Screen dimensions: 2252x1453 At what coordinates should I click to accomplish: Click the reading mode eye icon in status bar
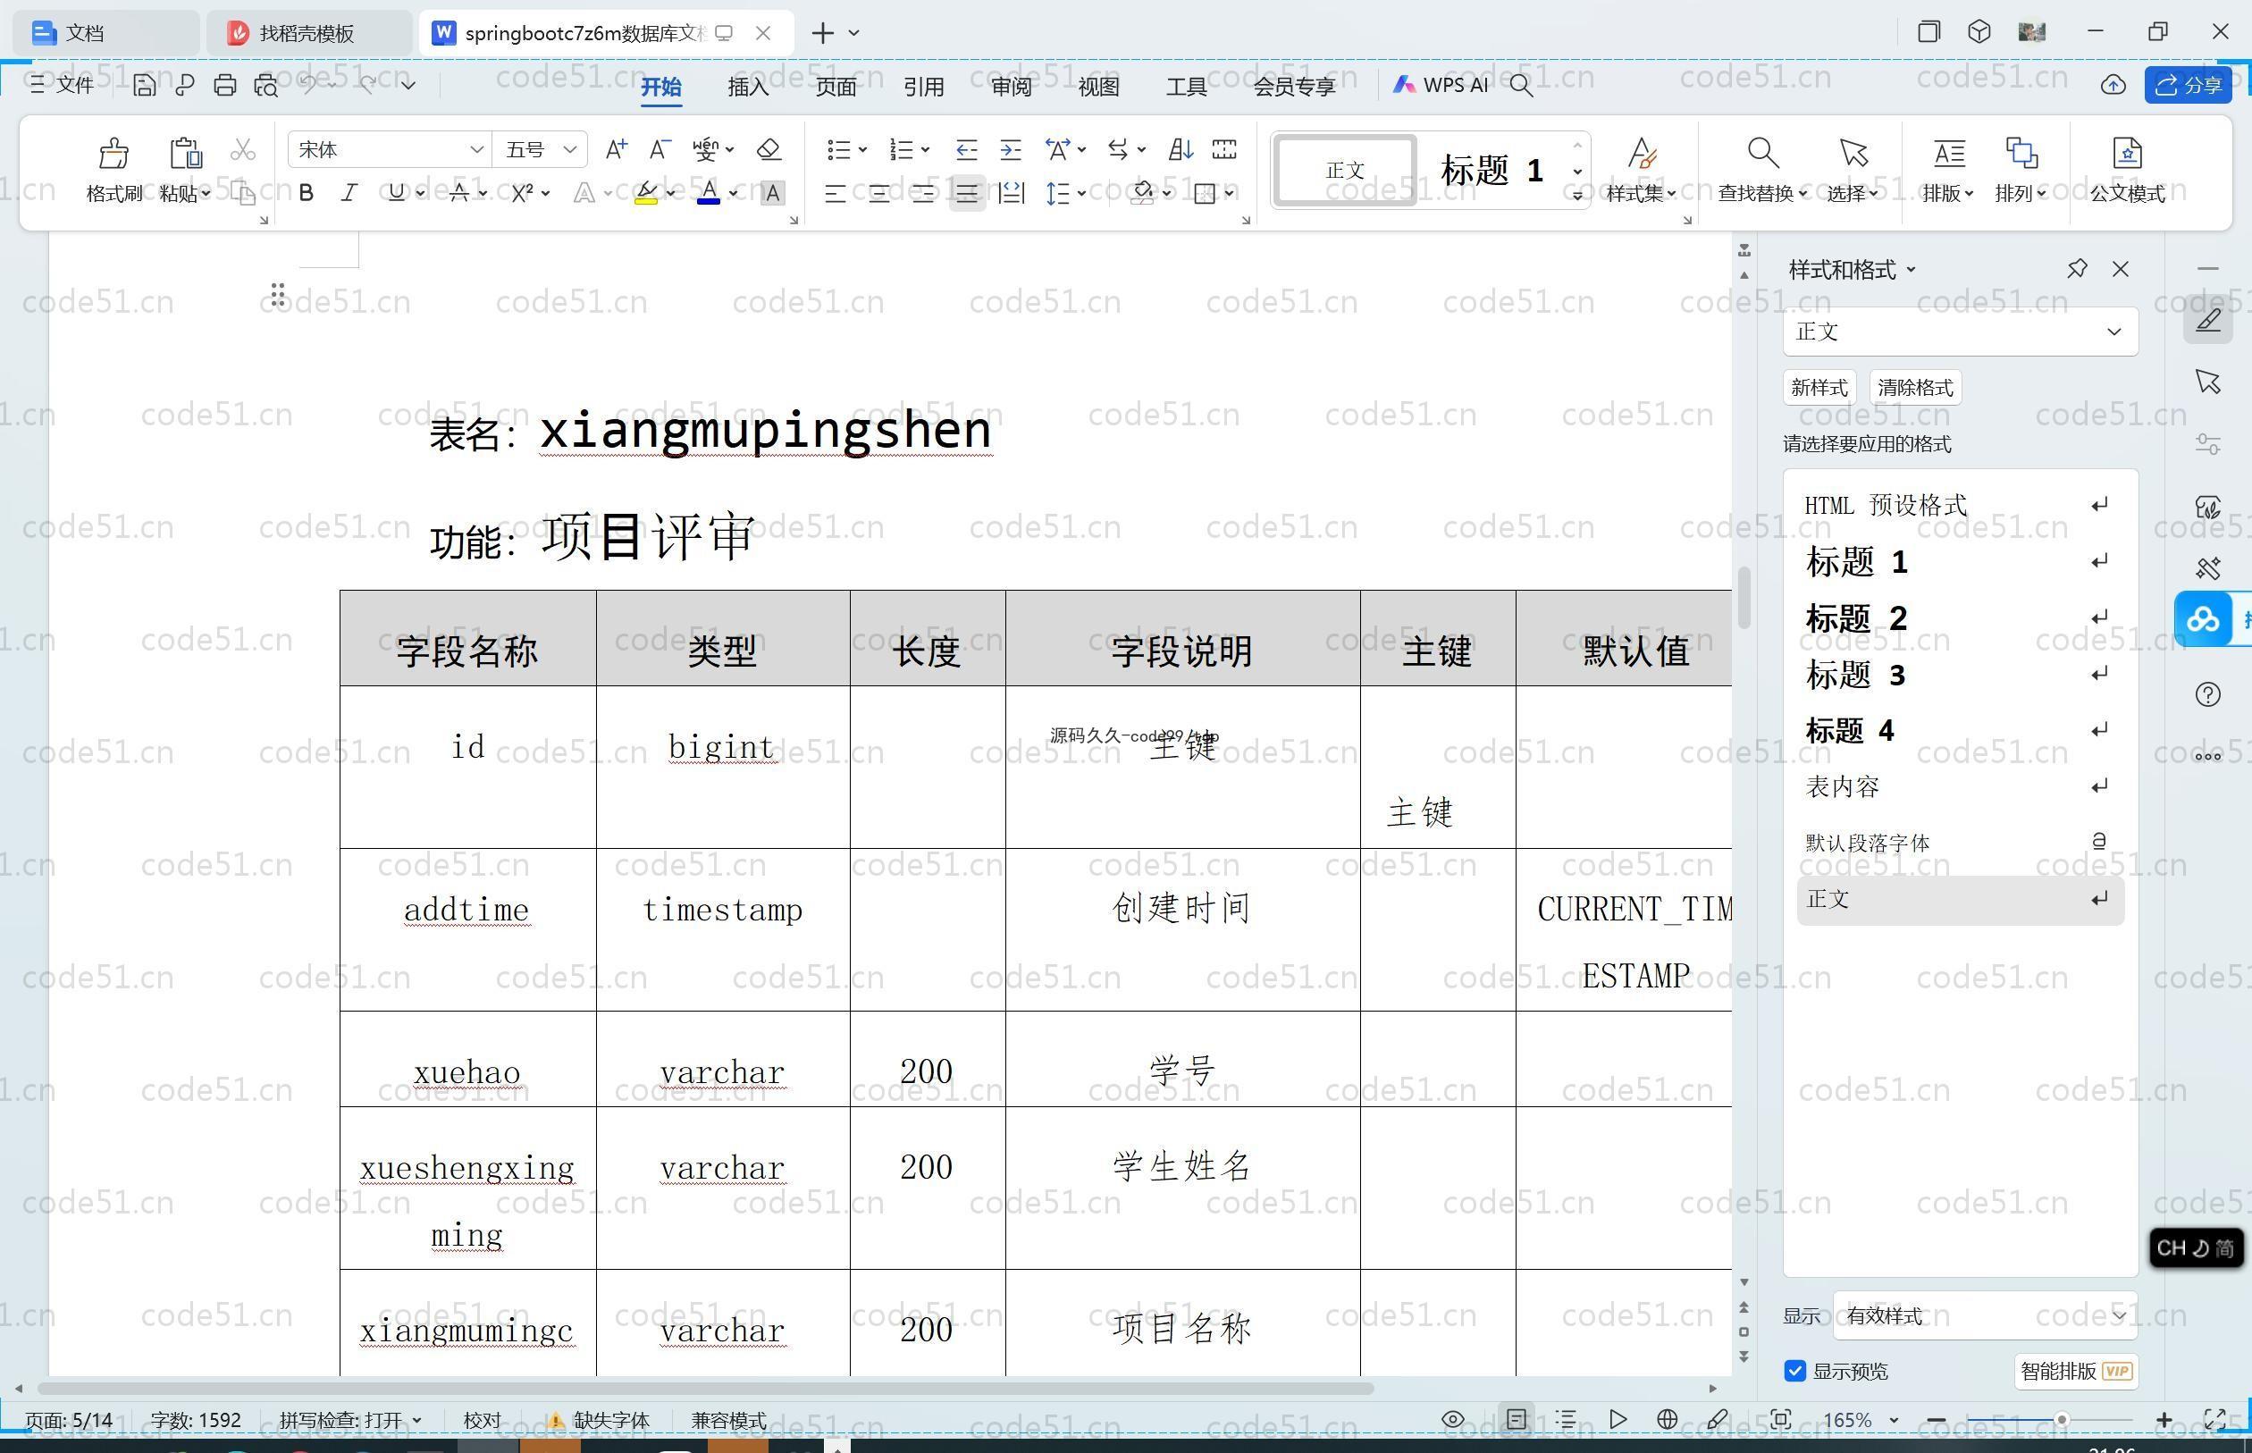pyautogui.click(x=1453, y=1419)
